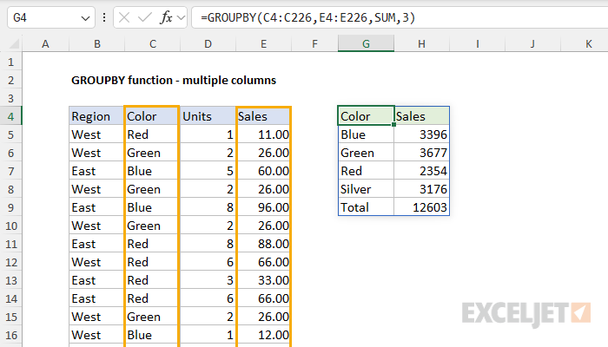Image resolution: width=608 pixels, height=347 pixels.
Task: Select the value 2354
Action: point(422,171)
